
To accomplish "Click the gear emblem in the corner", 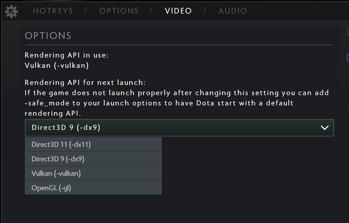I will [11, 11].
